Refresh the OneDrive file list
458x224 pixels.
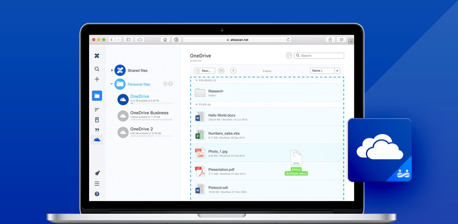click(289, 55)
